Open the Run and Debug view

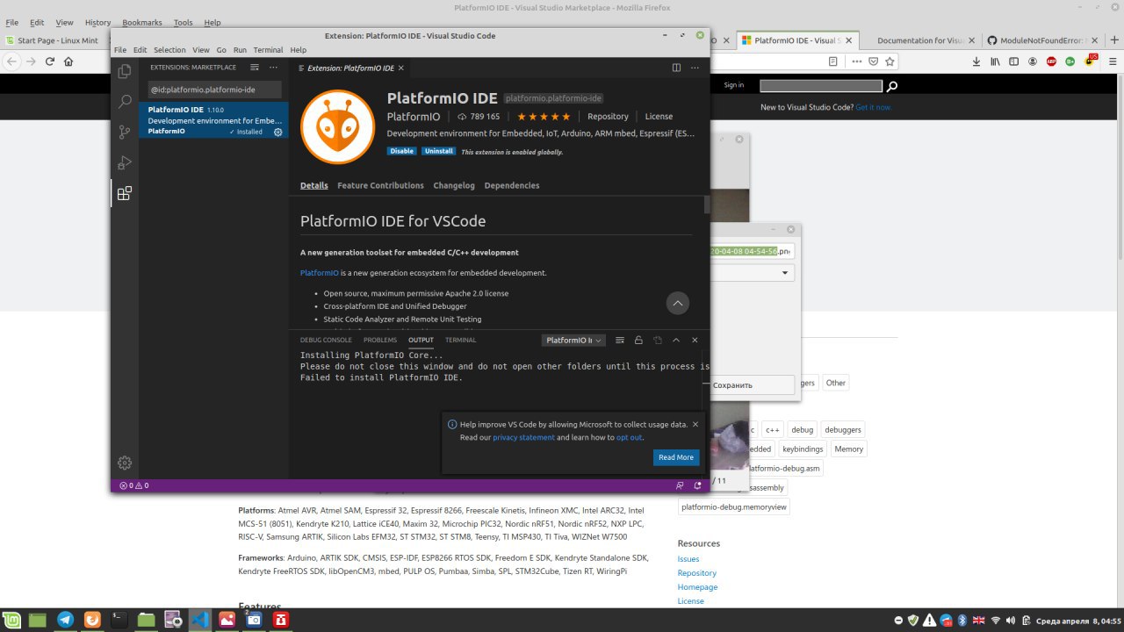125,162
